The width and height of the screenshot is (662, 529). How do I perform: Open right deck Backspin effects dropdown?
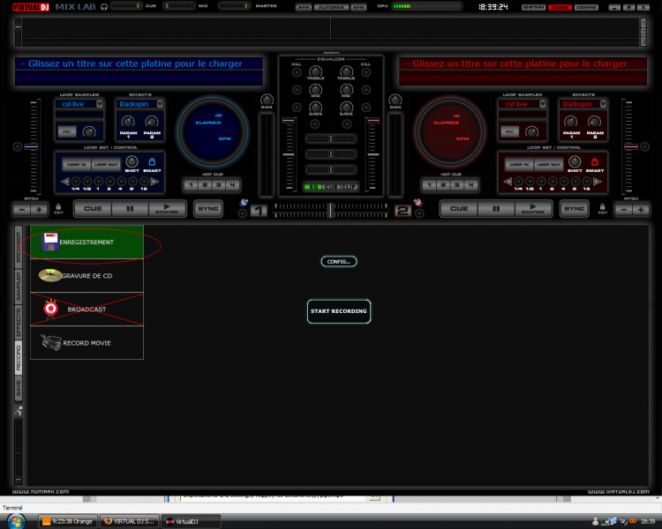(x=602, y=104)
